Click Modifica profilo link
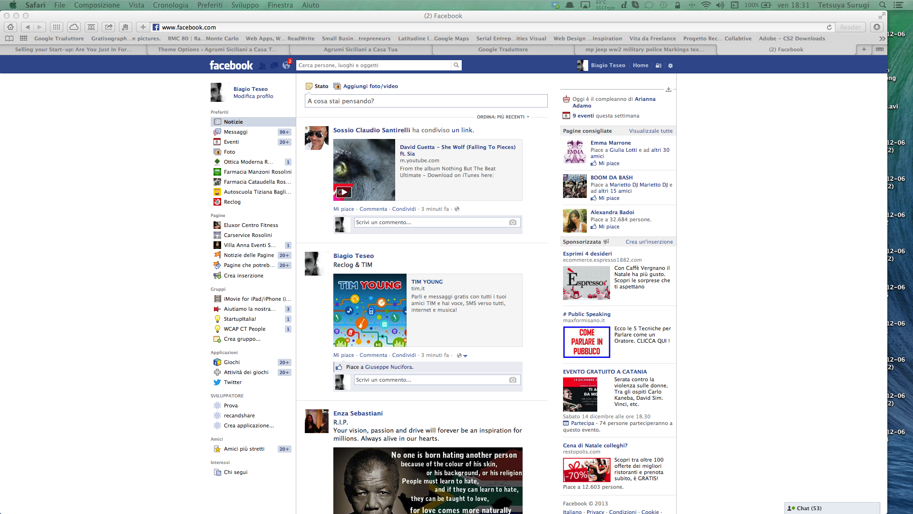 coord(253,96)
